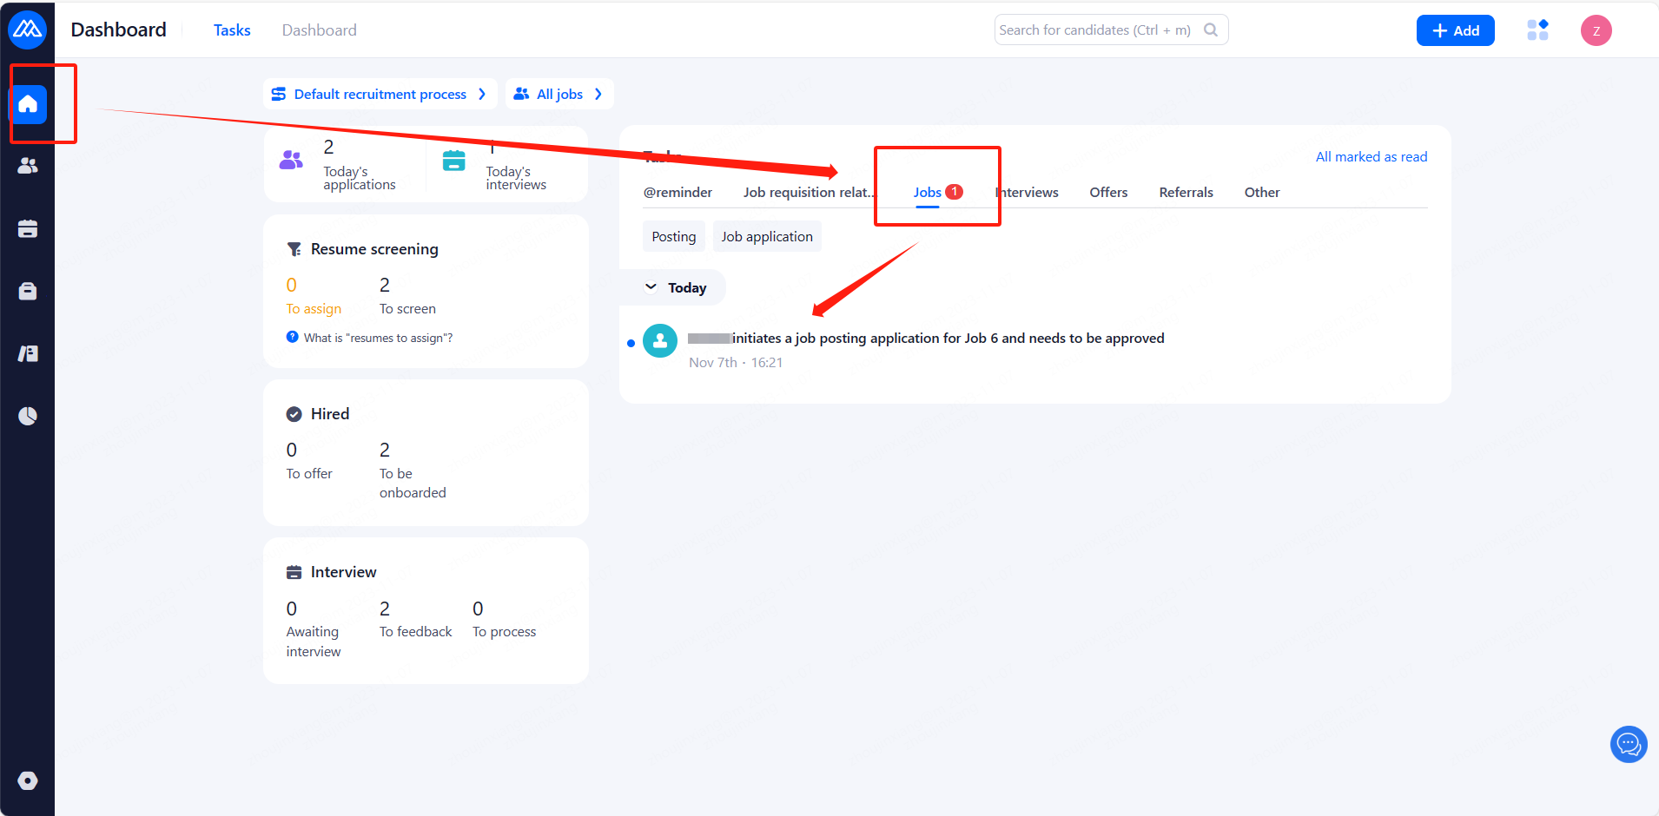Open the Candidates sidebar icon
The width and height of the screenshot is (1659, 816).
(28, 166)
